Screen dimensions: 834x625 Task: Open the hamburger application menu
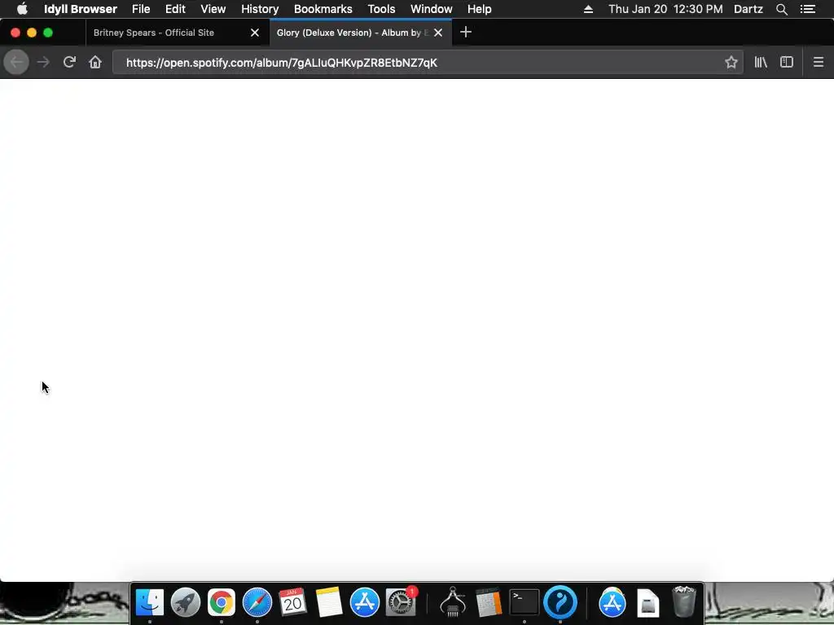[x=819, y=62]
